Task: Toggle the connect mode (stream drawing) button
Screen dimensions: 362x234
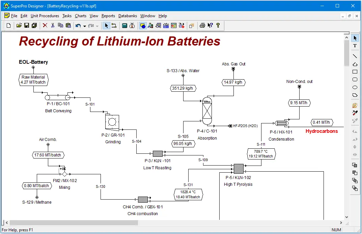Action: 114,25
